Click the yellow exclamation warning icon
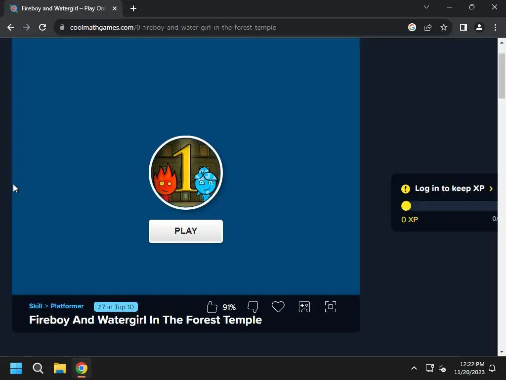 [x=406, y=189]
